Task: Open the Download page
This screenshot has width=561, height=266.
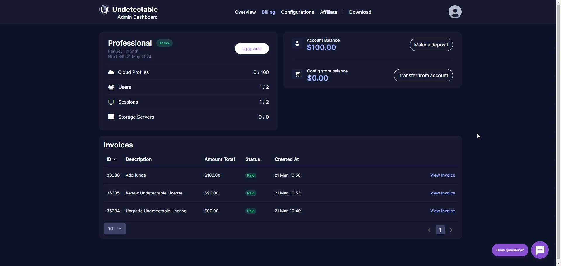Action: pos(360,12)
